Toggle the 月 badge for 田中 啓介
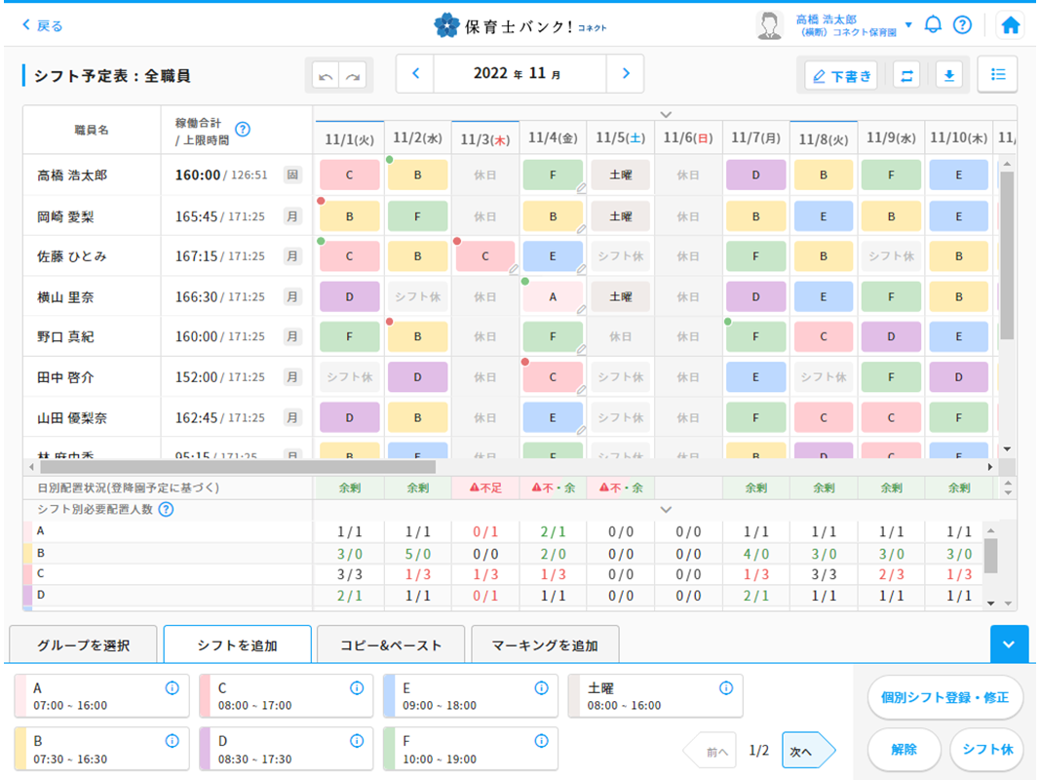1040x780 pixels. [291, 377]
